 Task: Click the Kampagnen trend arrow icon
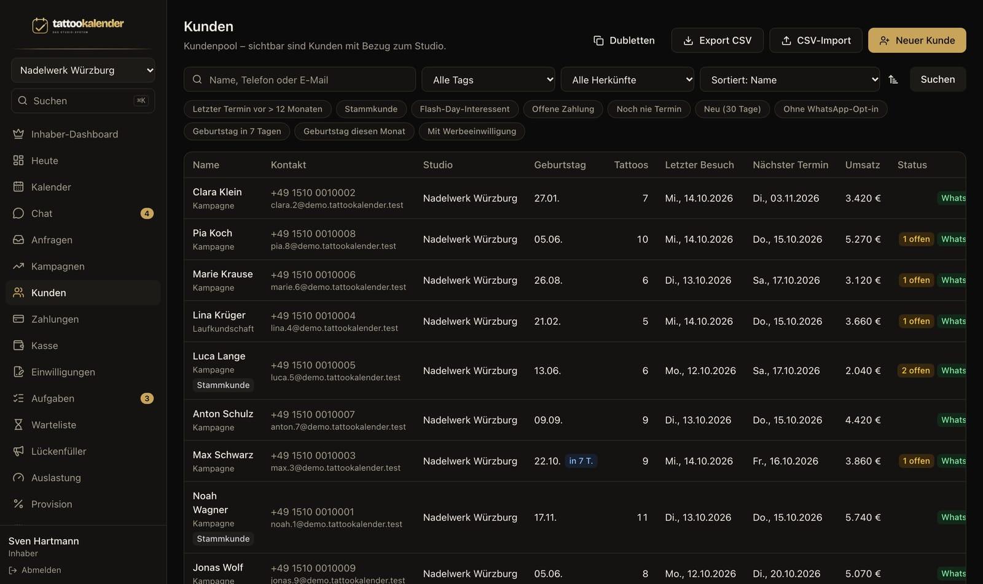pyautogui.click(x=18, y=266)
